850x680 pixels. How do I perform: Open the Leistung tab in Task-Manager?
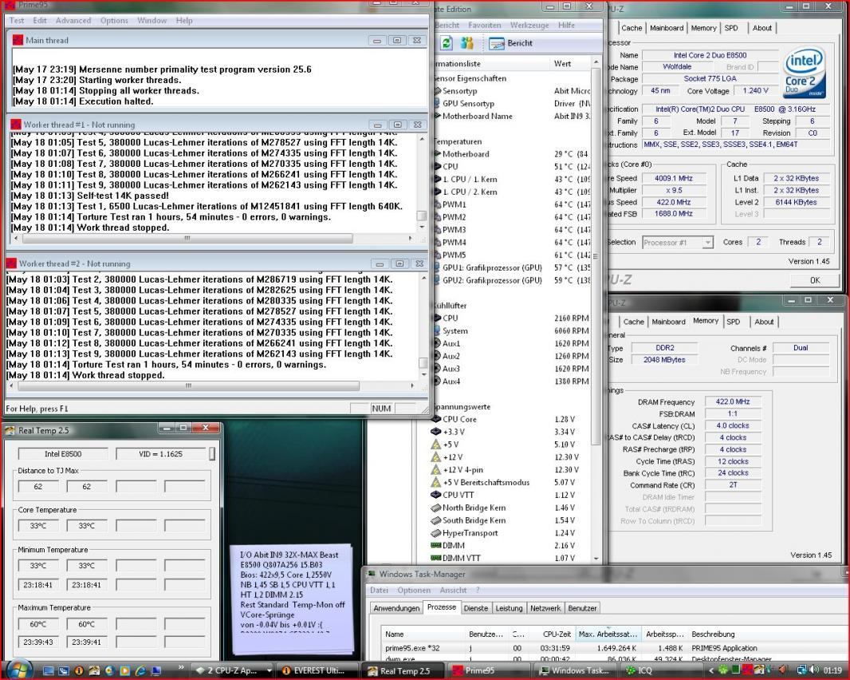click(x=509, y=608)
